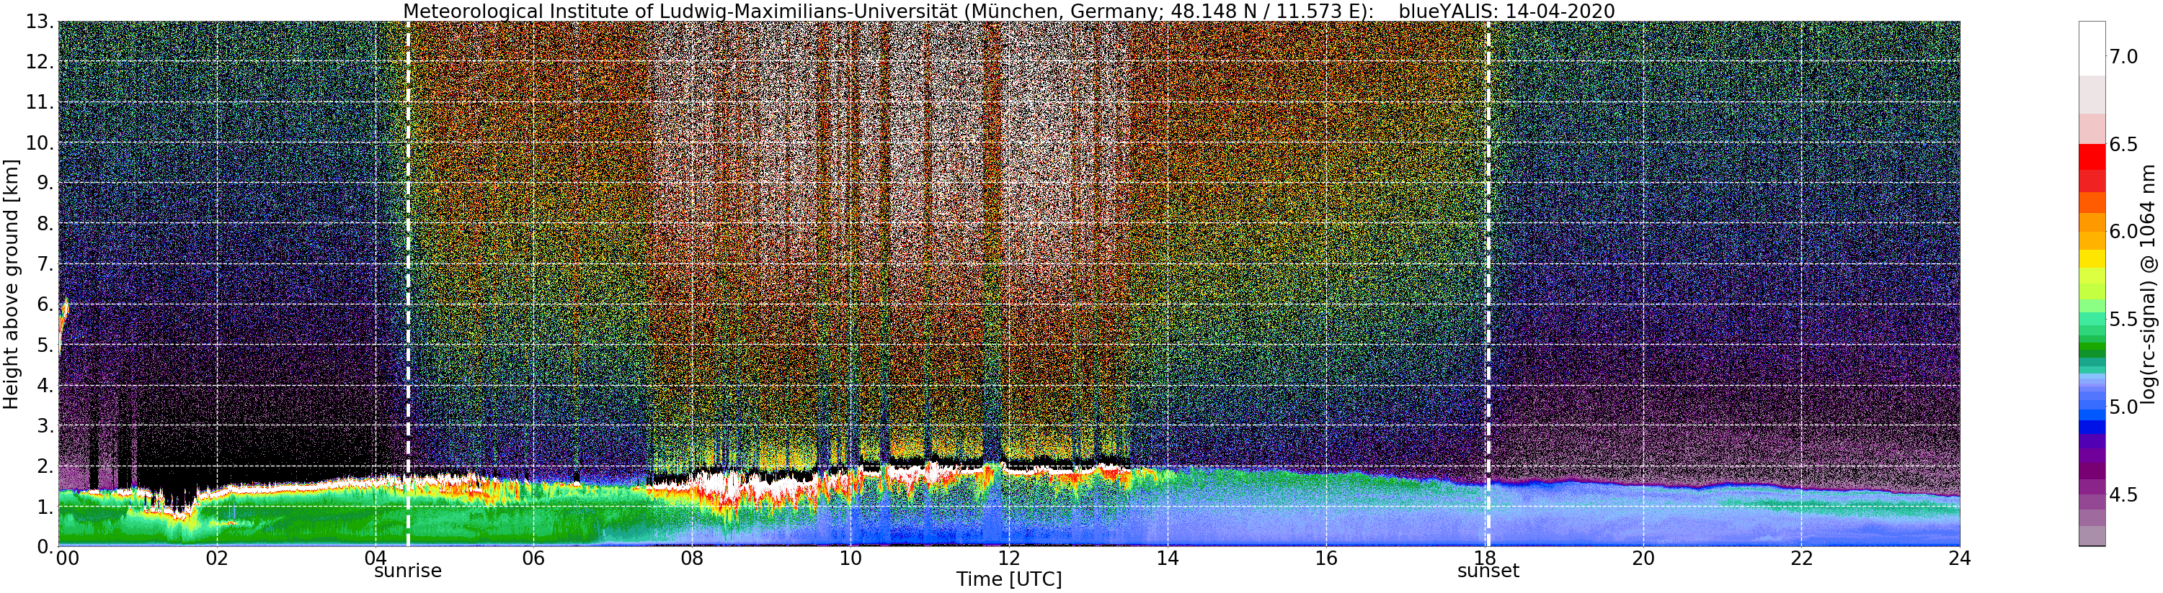Click the y-axis tick label '9.'
Screen dimensions: 2163x593
coord(45,183)
